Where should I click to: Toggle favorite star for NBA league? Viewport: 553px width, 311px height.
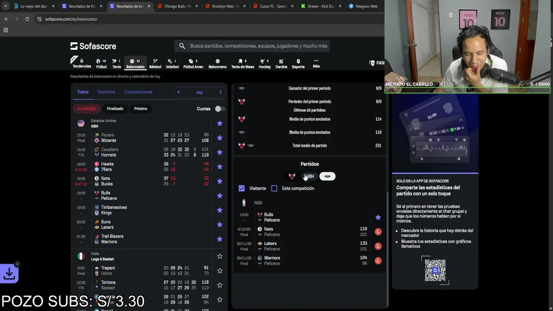219,124
